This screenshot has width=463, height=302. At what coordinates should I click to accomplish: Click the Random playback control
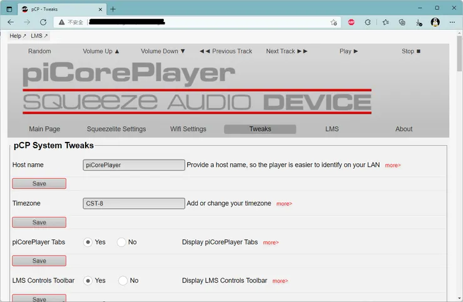point(39,51)
